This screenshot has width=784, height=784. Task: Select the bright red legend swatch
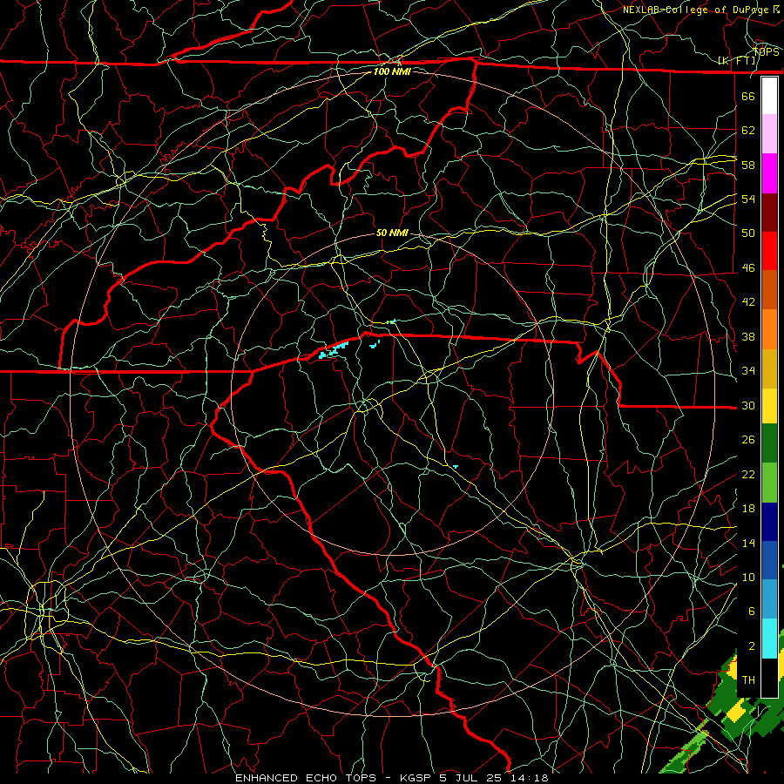(x=769, y=251)
